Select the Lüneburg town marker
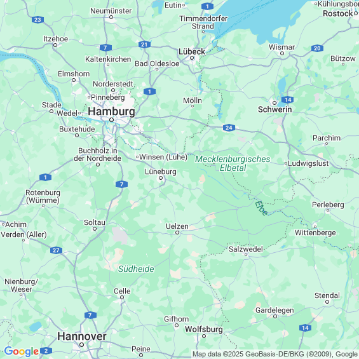Image resolution: width=359 pixels, height=359 pixels. (x=161, y=178)
